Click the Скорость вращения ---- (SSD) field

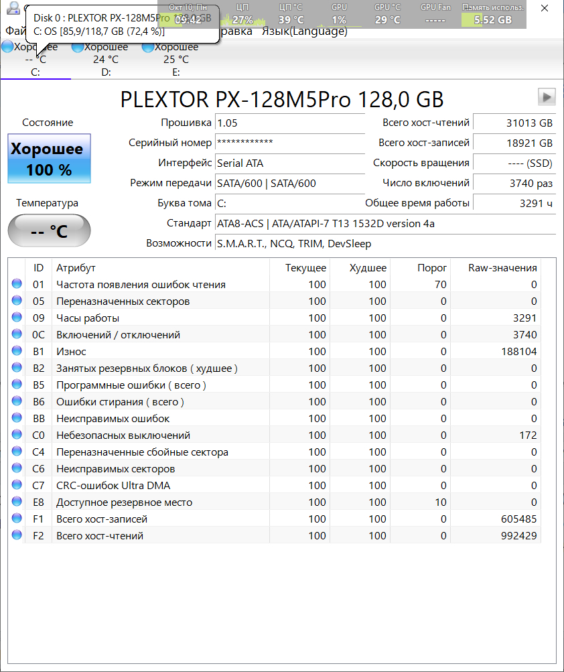point(514,163)
